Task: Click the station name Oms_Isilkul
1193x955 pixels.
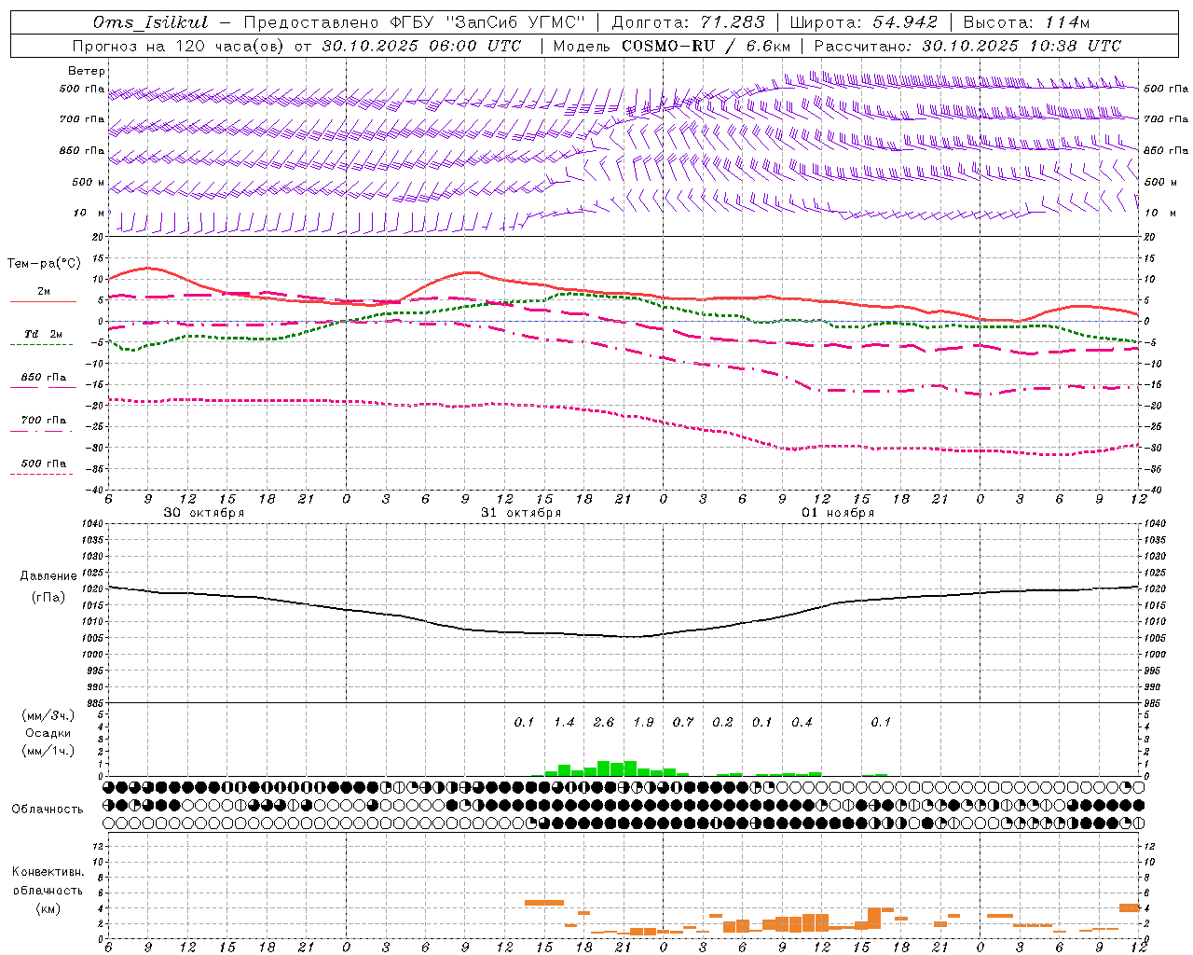Action: (150, 22)
